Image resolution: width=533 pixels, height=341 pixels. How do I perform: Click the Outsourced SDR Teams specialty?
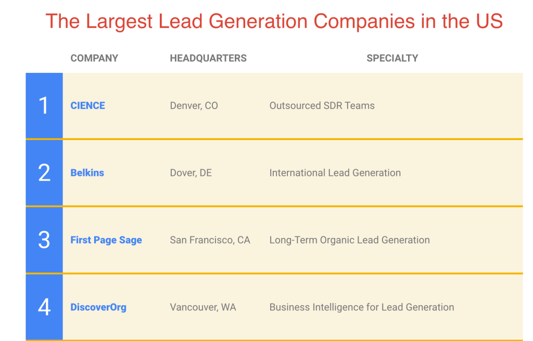point(322,106)
